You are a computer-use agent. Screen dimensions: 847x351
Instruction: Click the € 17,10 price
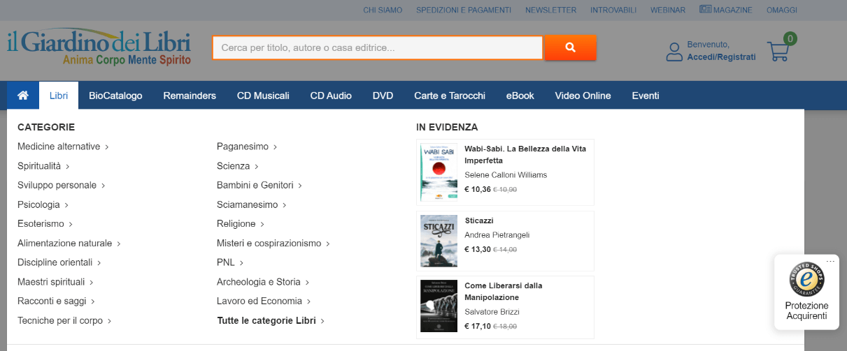click(x=478, y=326)
